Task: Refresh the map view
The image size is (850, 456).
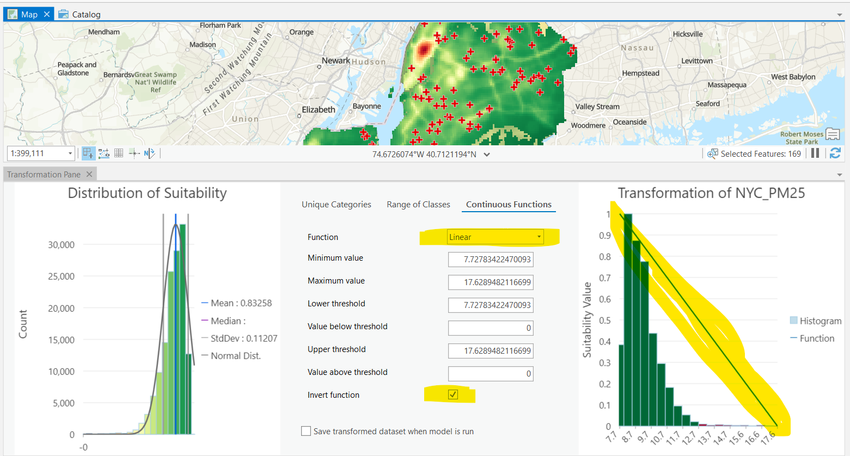Action: pyautogui.click(x=835, y=153)
